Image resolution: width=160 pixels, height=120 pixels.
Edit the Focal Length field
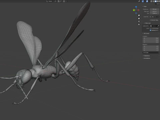154,9
